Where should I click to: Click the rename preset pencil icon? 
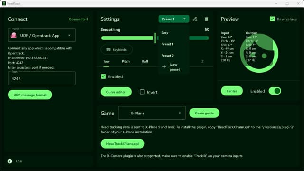pyautogui.click(x=195, y=19)
